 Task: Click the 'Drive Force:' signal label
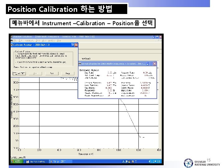[x=127, y=88]
